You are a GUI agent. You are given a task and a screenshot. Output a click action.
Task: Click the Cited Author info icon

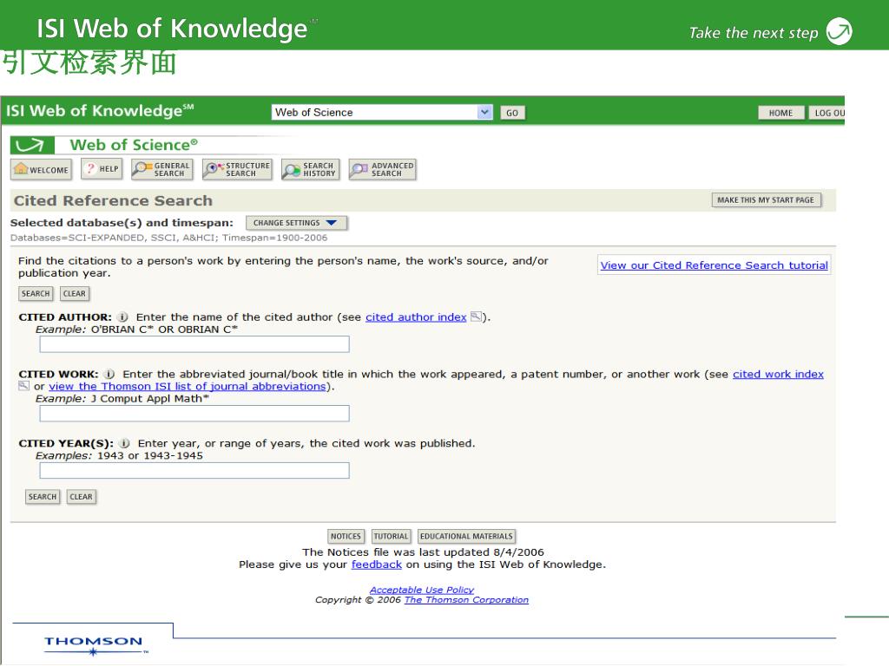coord(122,317)
